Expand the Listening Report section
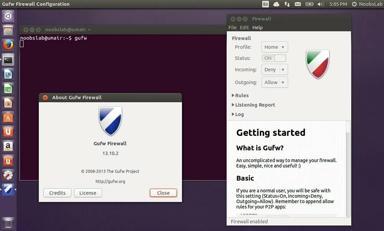This screenshot has width=384, height=231. [x=253, y=105]
